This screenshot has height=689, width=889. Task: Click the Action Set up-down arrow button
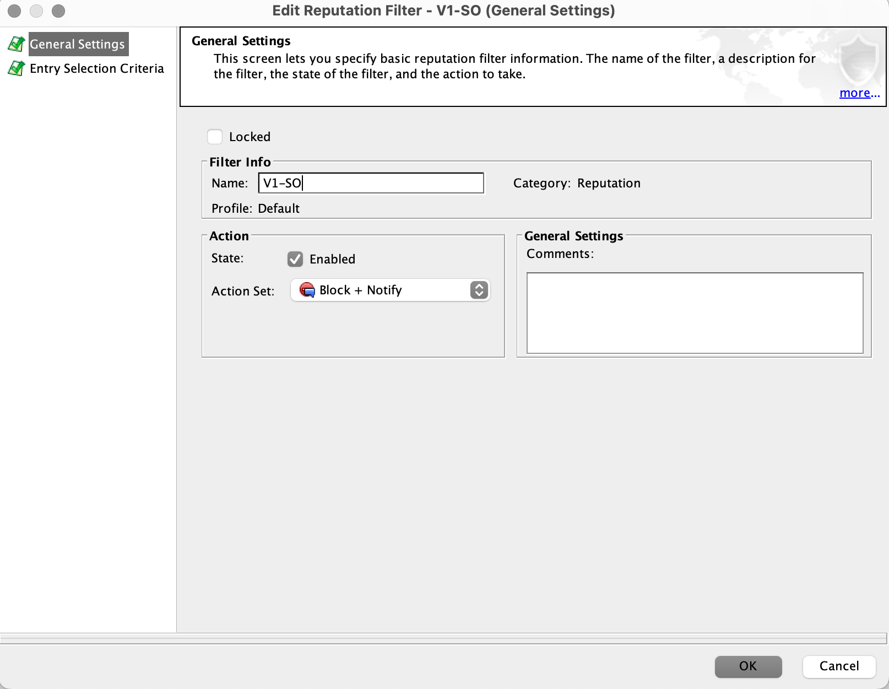click(479, 290)
